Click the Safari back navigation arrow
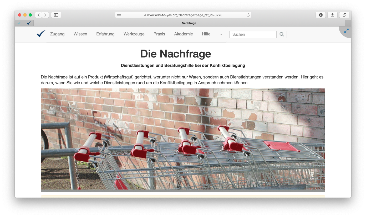This screenshot has height=217, width=366. point(39,15)
